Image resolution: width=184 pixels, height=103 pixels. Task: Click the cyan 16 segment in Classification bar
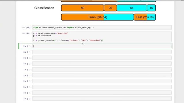[151, 8]
